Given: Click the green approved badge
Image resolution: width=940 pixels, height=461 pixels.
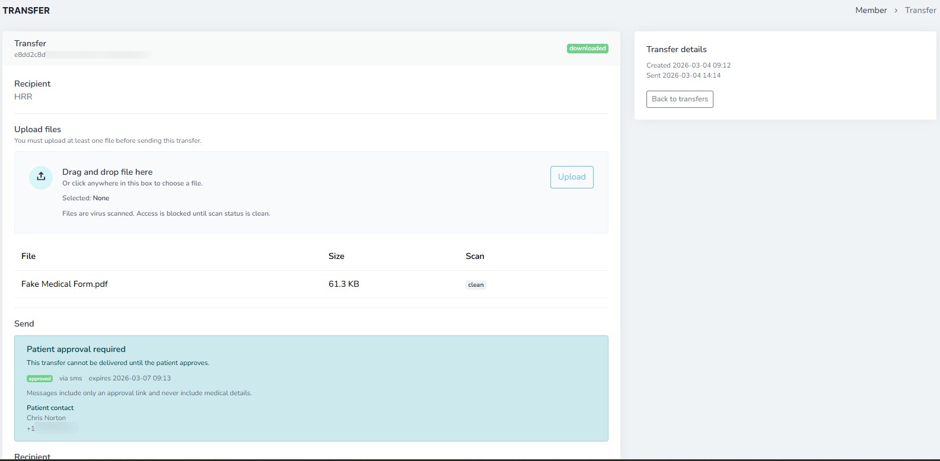Looking at the screenshot, I should [40, 379].
